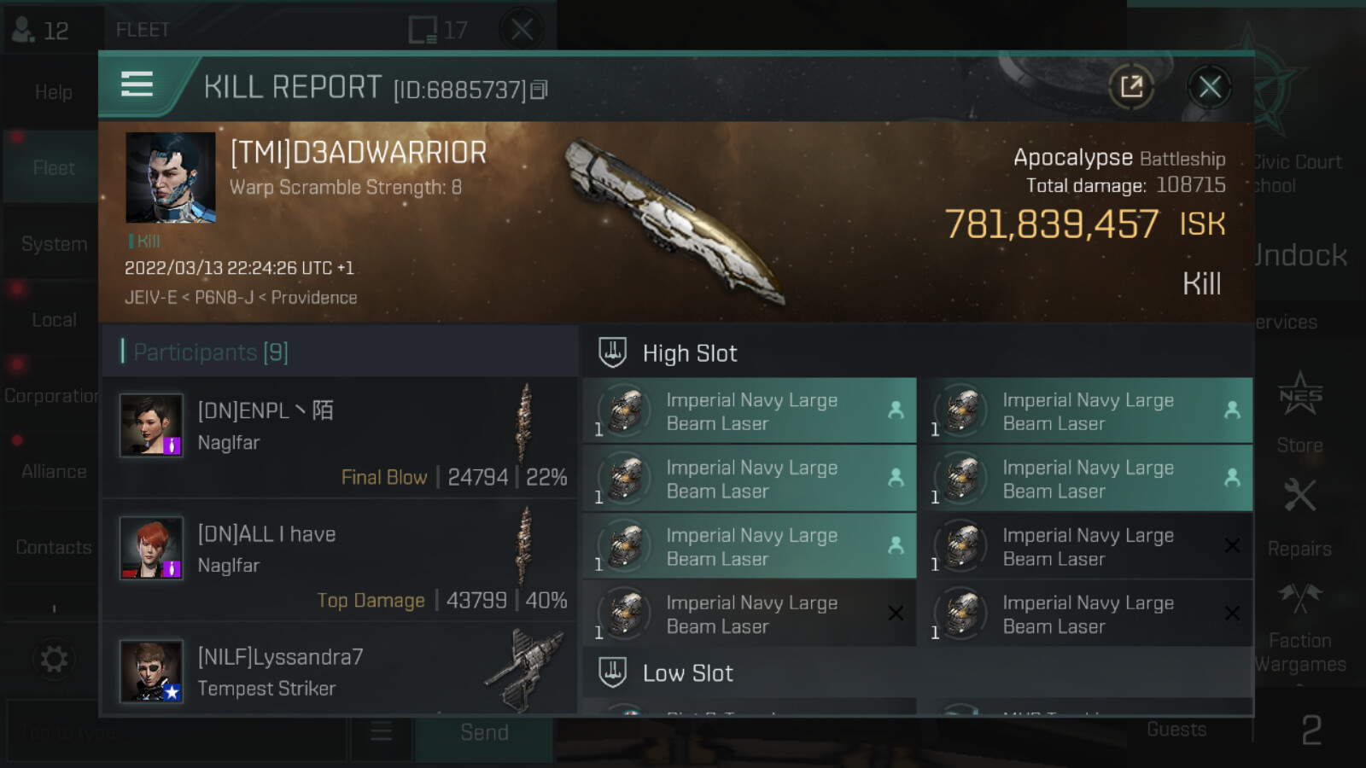Select the ENPL participant's portrait
This screenshot has height=768, width=1366.
(x=151, y=425)
